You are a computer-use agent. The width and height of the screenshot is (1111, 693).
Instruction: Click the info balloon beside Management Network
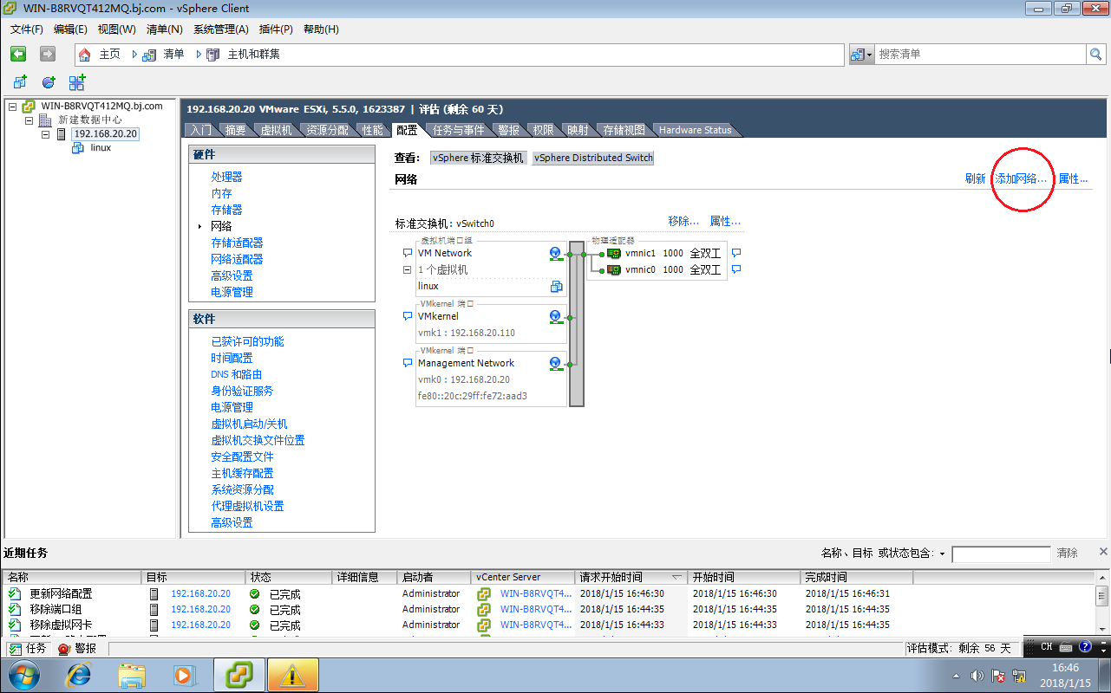click(x=408, y=363)
